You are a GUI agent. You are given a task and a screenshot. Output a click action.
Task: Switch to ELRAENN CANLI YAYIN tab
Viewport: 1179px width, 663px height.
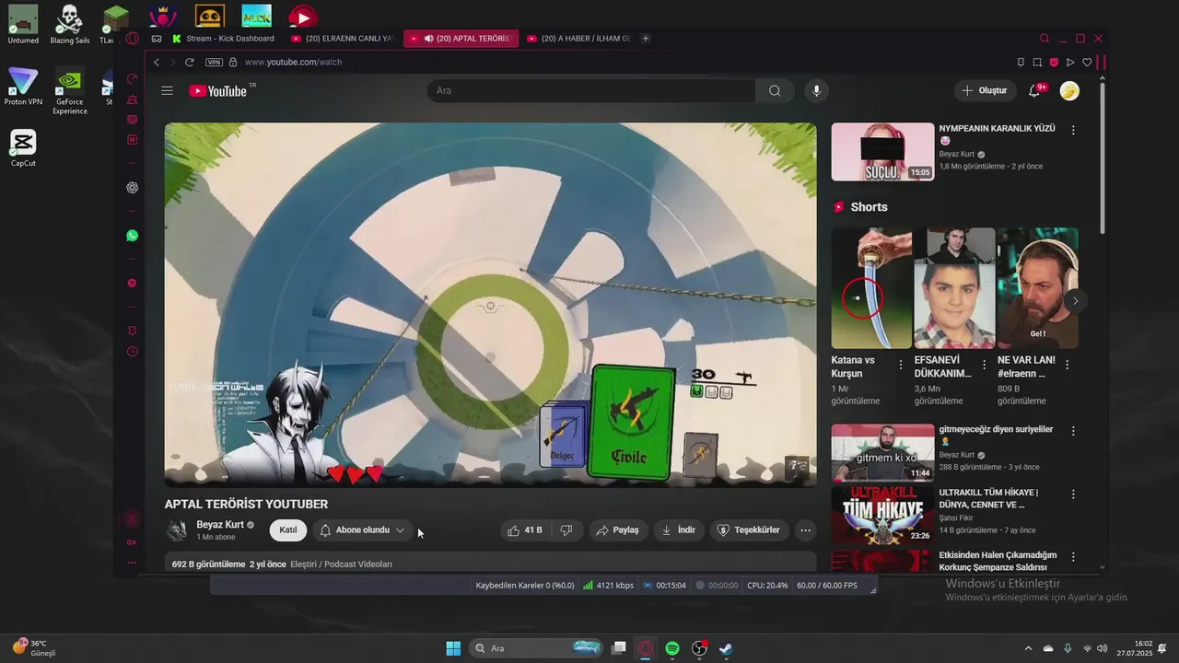click(x=343, y=39)
